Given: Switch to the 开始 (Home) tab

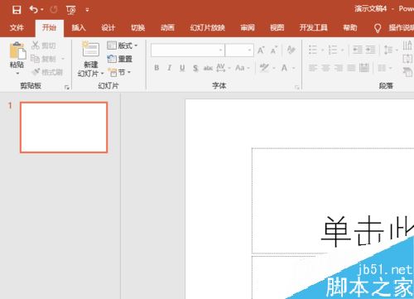Looking at the screenshot, I should 49,27.
